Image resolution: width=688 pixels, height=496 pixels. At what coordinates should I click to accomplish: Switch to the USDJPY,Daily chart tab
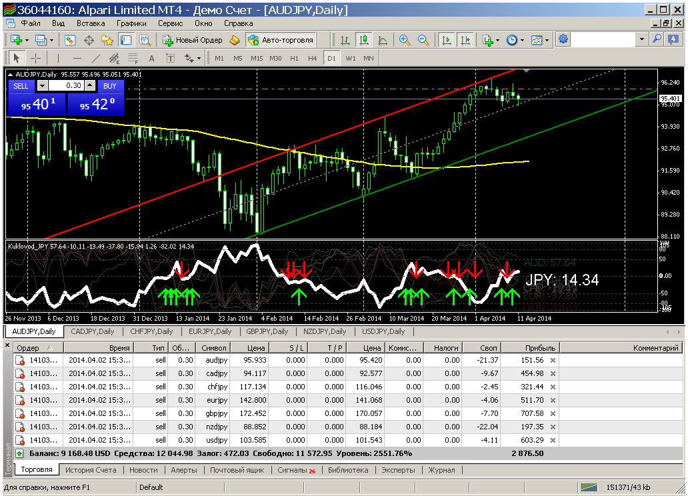tap(383, 331)
